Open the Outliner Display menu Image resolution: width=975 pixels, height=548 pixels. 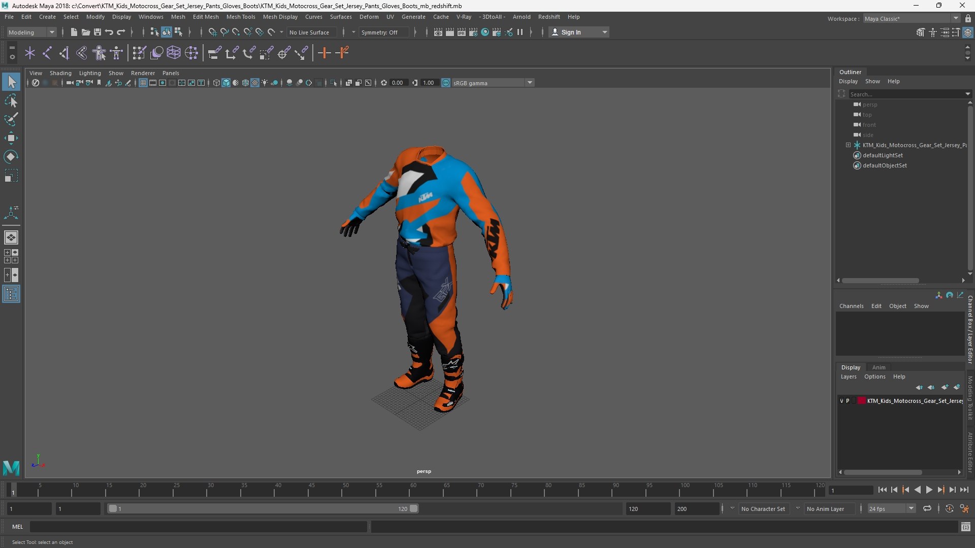click(x=848, y=81)
